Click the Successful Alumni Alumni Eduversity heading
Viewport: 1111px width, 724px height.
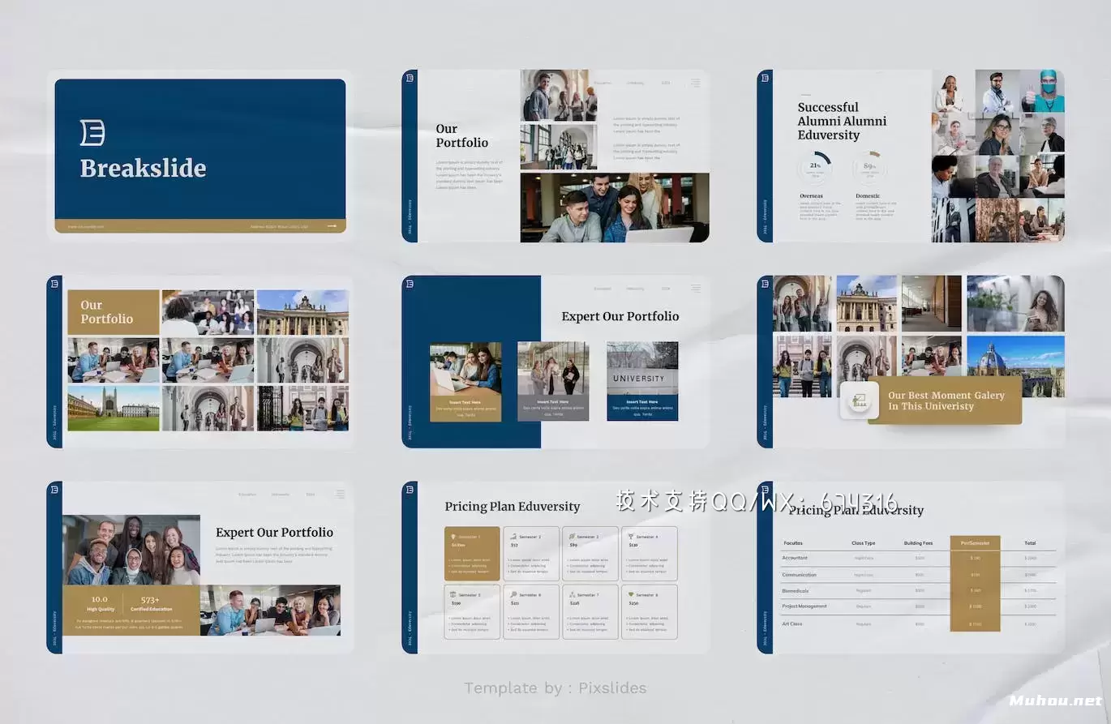tap(842, 122)
